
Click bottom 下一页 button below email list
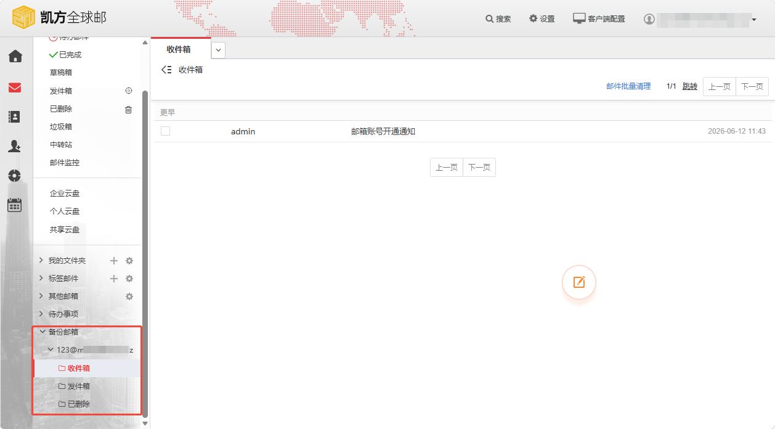[x=479, y=168]
